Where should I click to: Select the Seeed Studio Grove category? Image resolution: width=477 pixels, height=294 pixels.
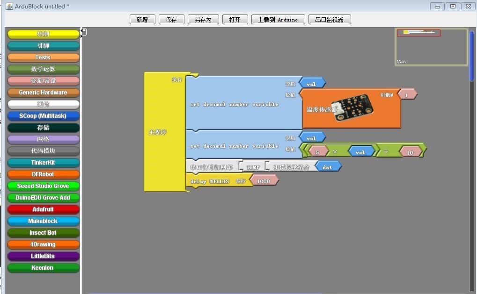tap(43, 186)
